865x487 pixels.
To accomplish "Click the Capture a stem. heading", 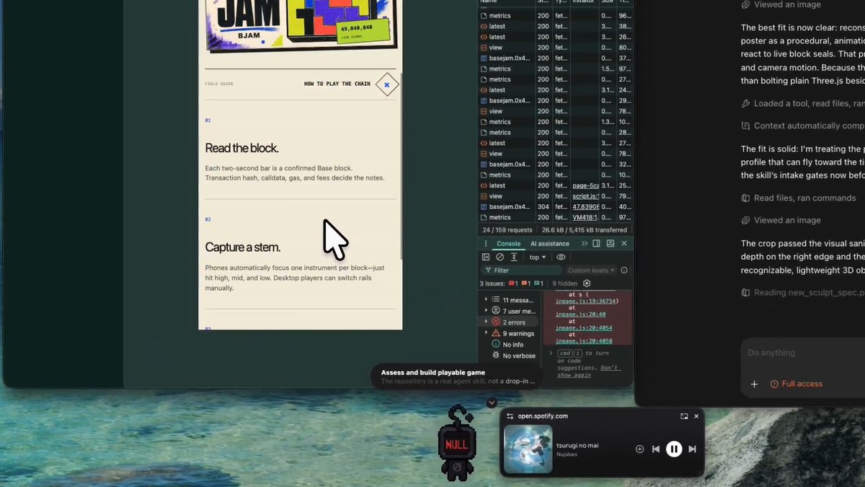I will [x=242, y=247].
